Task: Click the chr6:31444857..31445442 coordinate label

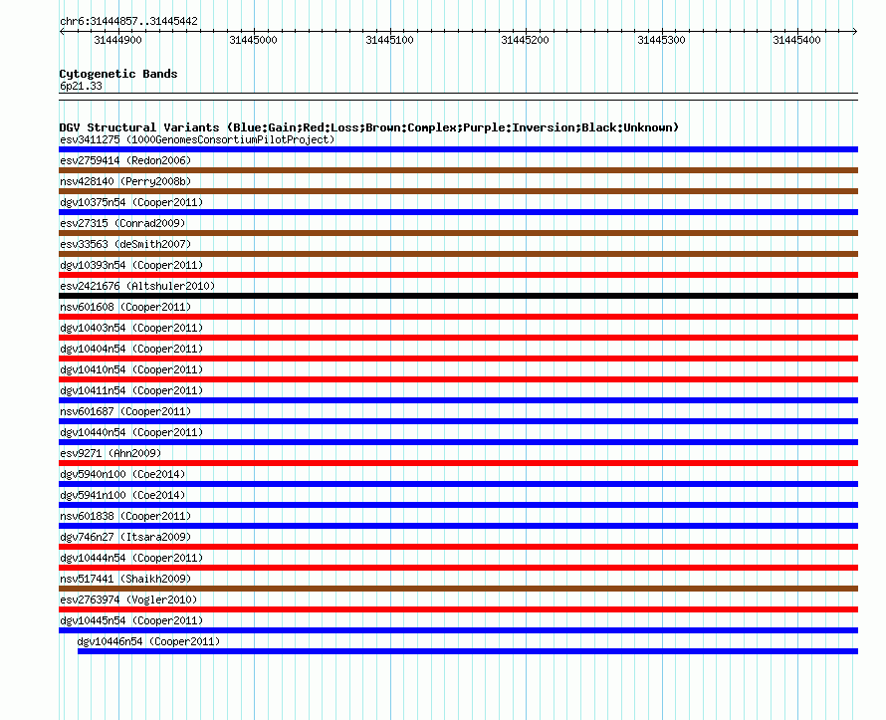Action: pyautogui.click(x=128, y=21)
